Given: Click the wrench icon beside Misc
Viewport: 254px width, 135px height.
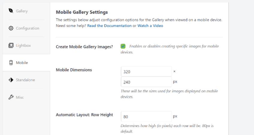Looking at the screenshot, I should [11, 97].
